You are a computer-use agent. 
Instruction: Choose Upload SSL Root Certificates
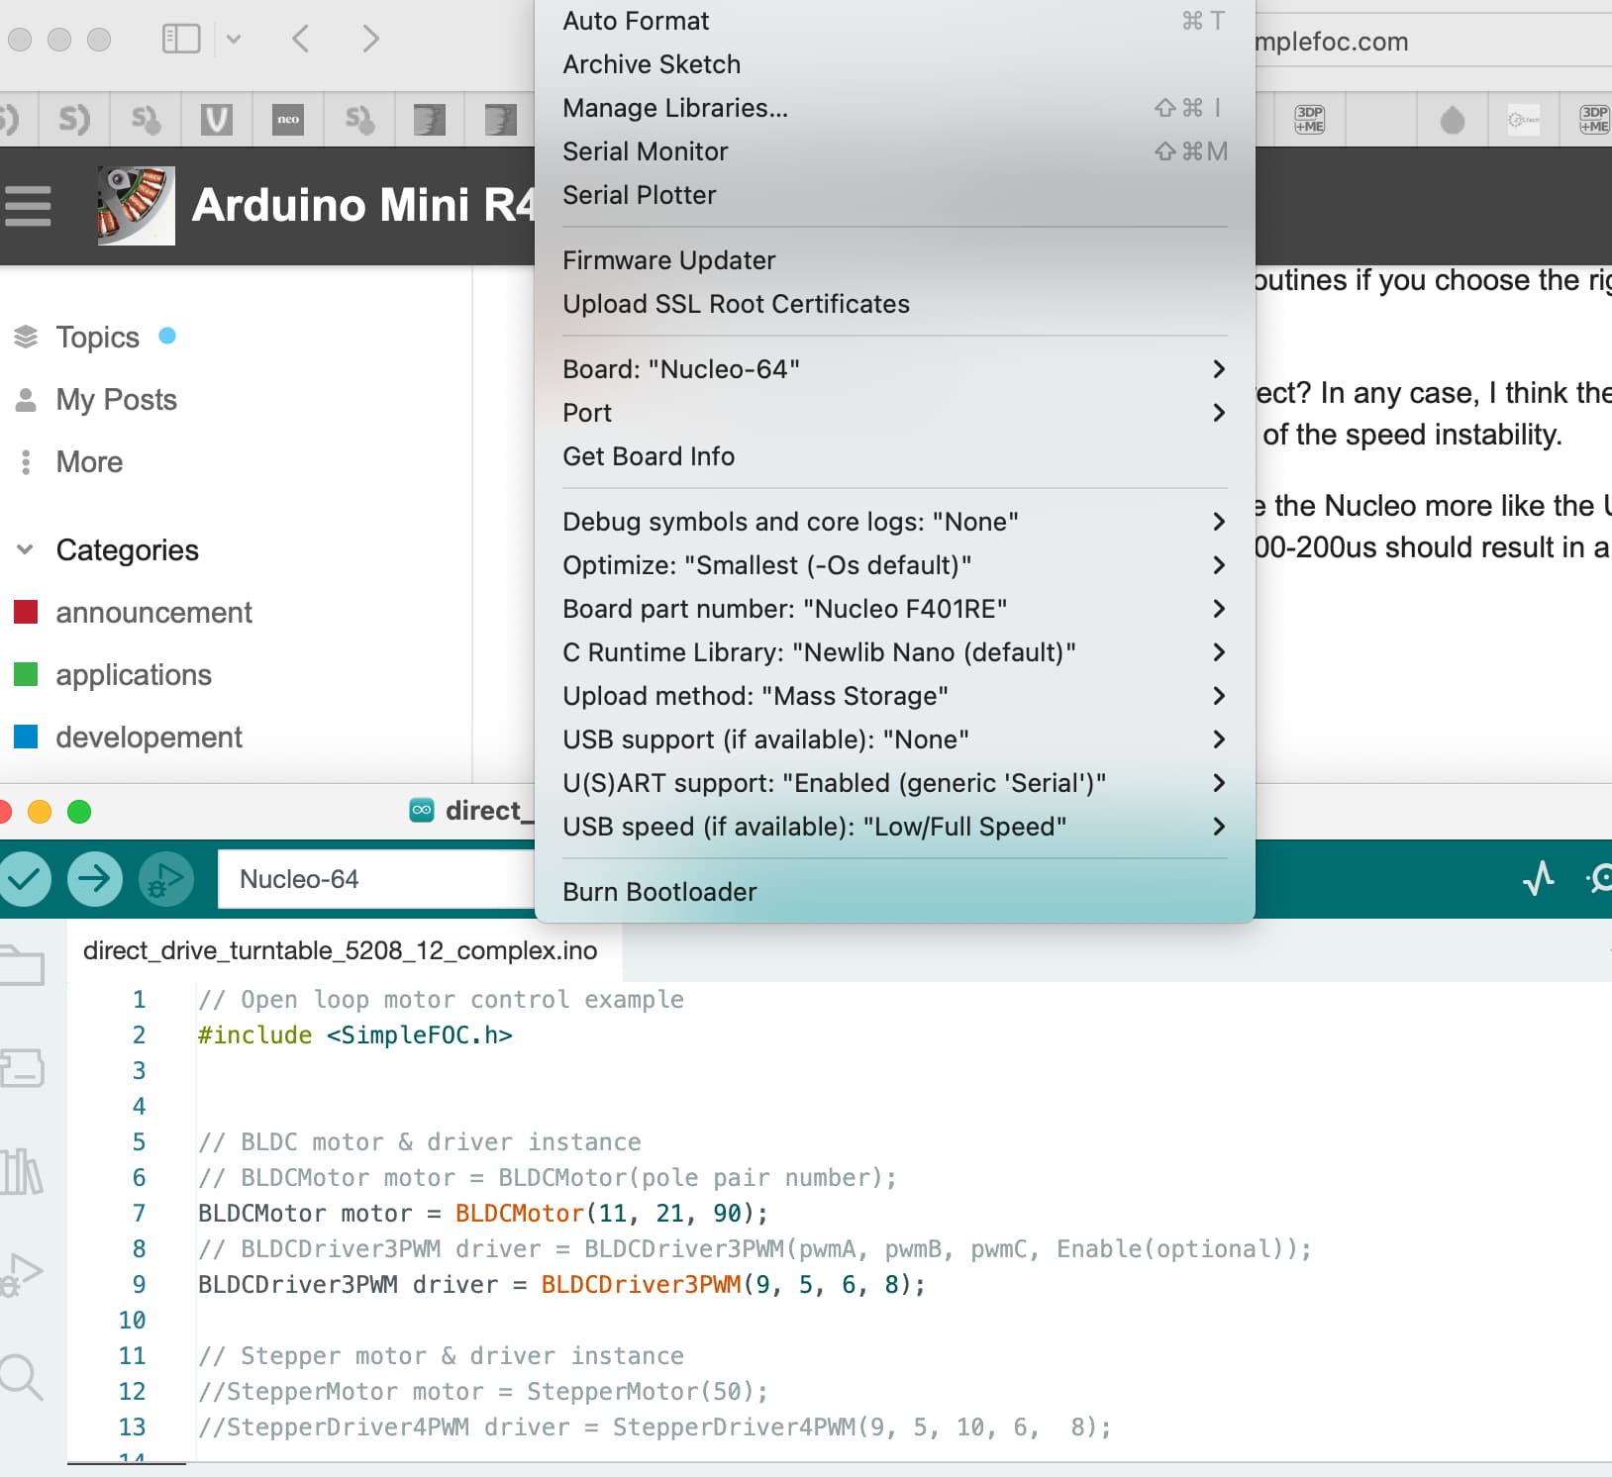coord(894,304)
